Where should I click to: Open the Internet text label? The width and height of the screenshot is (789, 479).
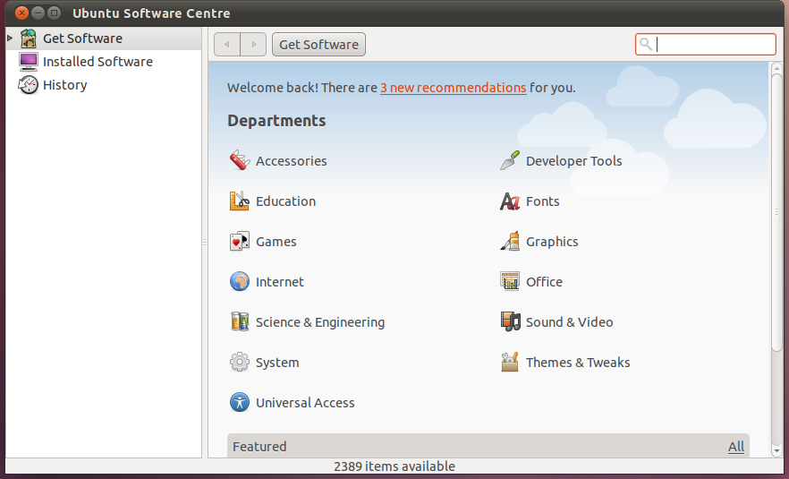280,281
